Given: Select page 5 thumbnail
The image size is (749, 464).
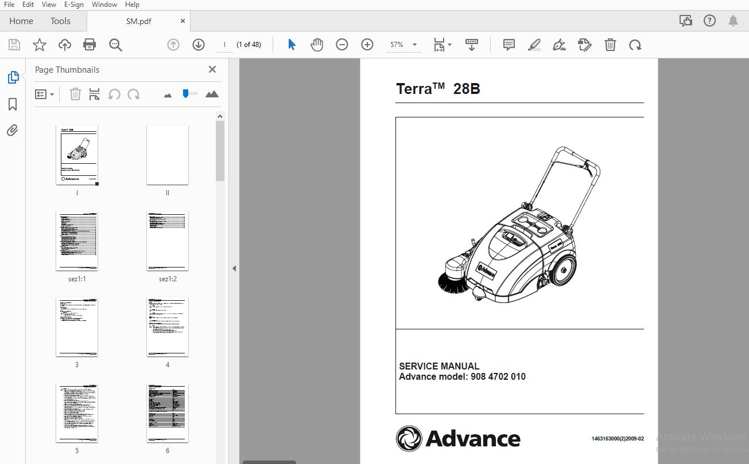Looking at the screenshot, I should [77, 413].
